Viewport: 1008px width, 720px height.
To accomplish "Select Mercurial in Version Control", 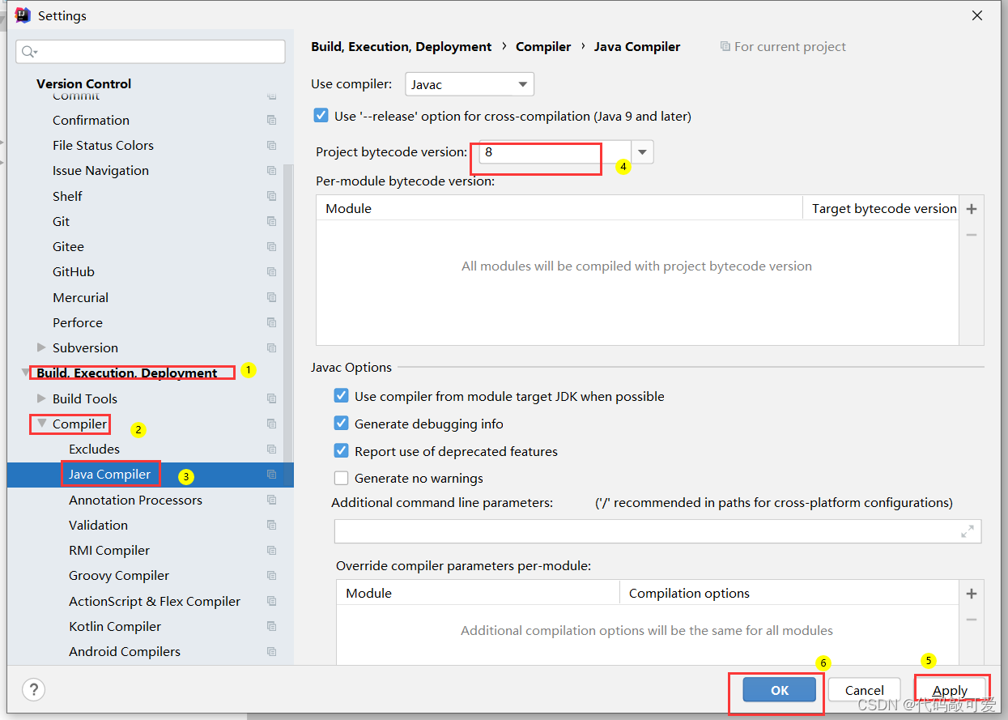I will click(x=80, y=297).
